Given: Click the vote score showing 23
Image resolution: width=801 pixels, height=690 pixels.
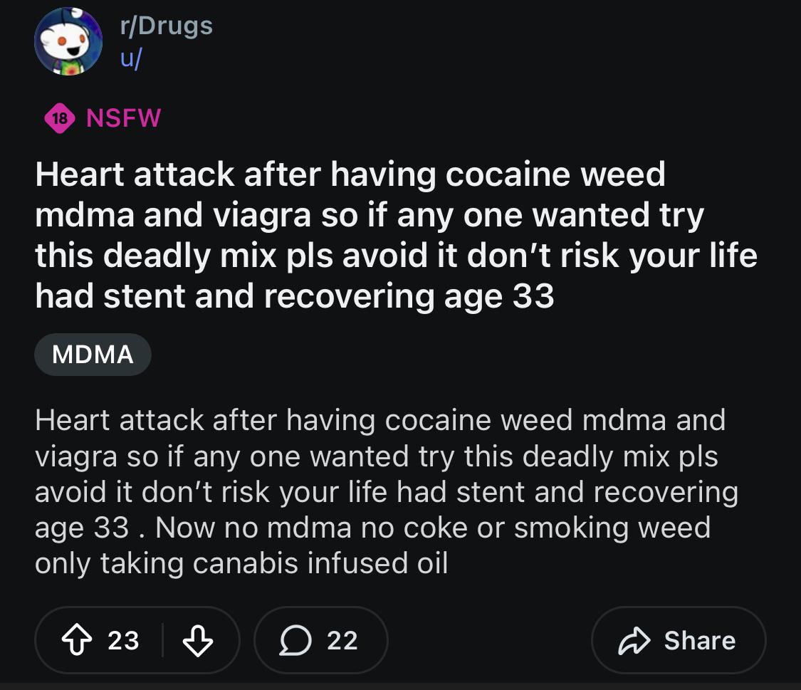Looking at the screenshot, I should (123, 640).
